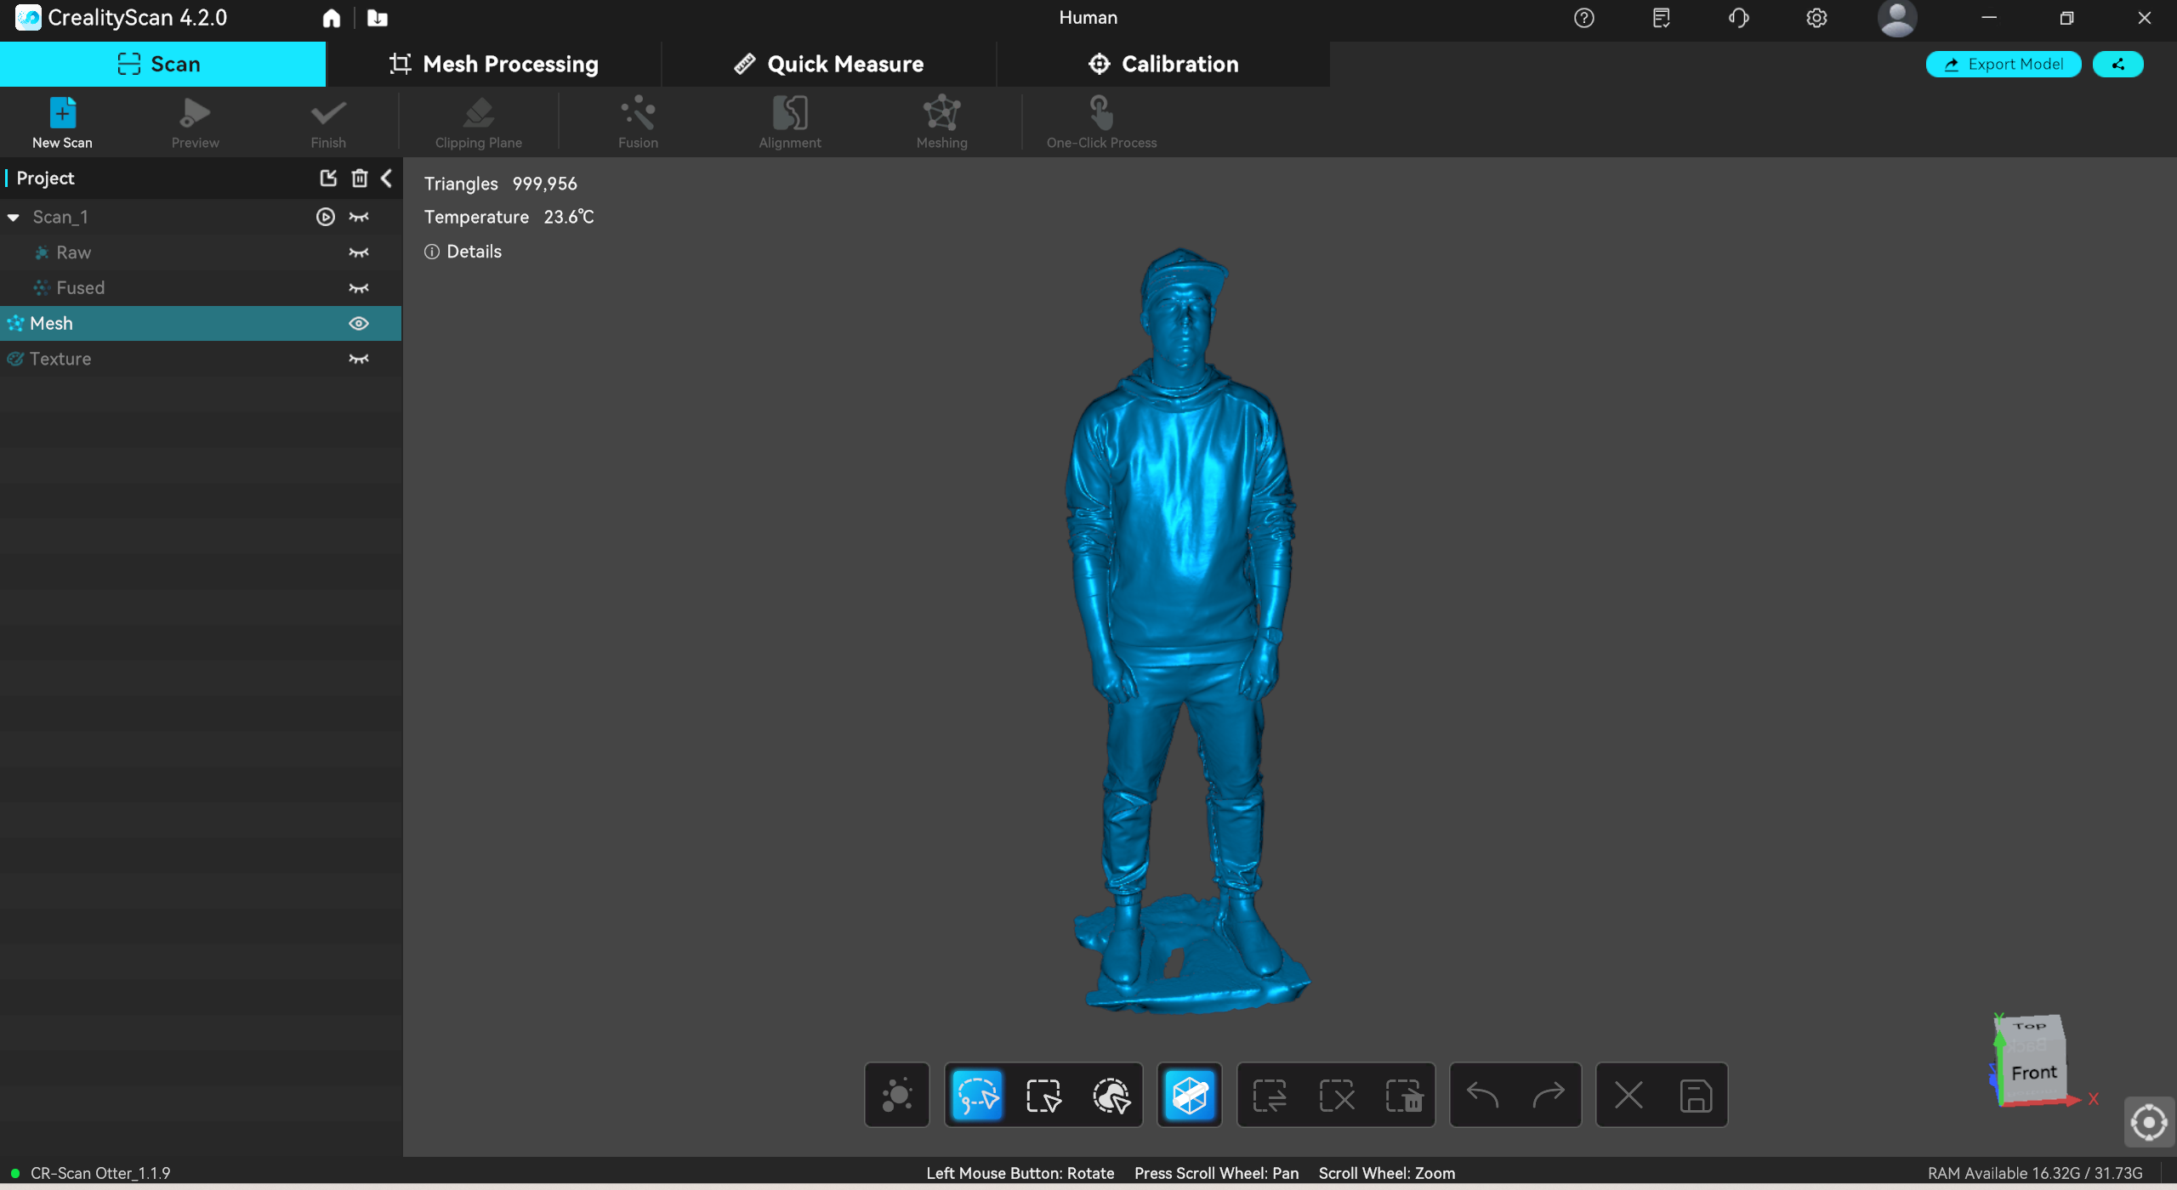This screenshot has height=1190, width=2177.
Task: Click the home icon in title bar
Action: pyautogui.click(x=332, y=18)
